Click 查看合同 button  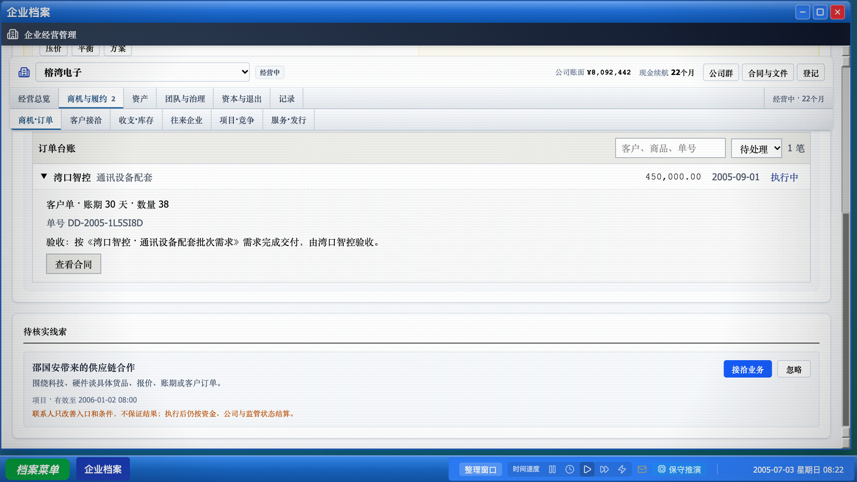(74, 264)
